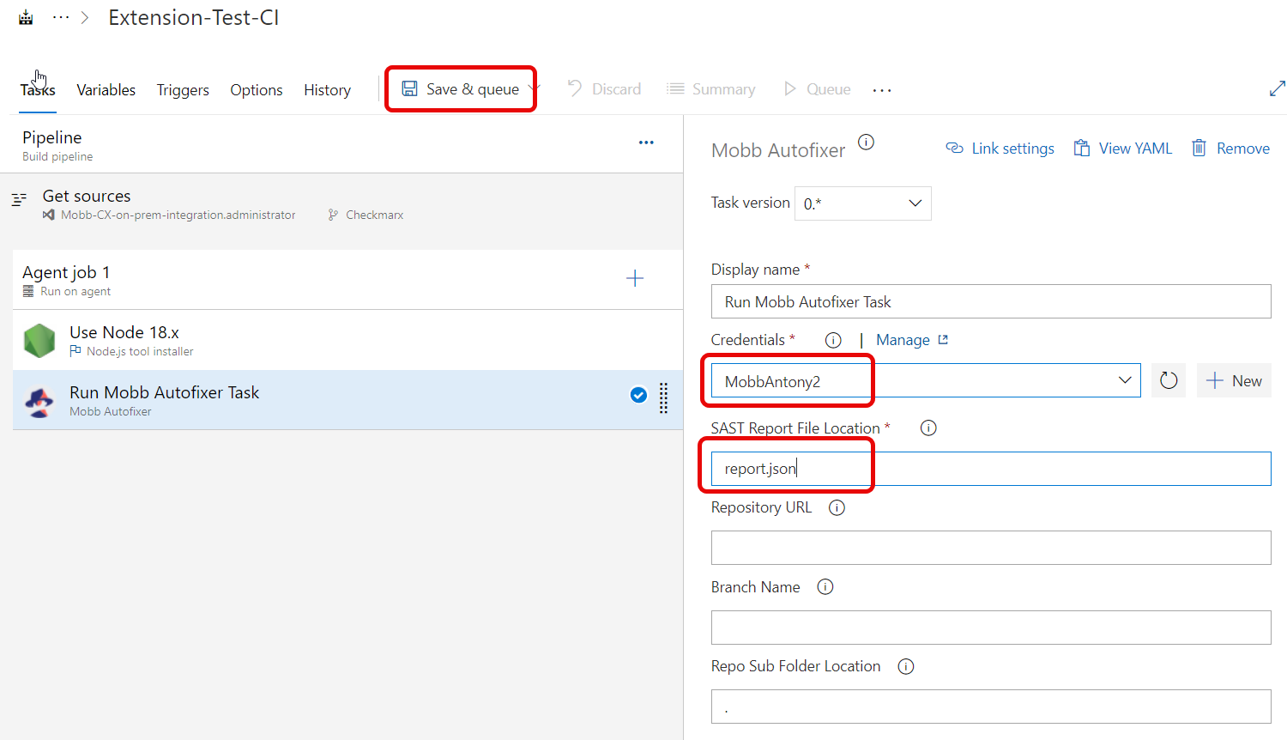Click the Save & queue button
This screenshot has height=740, width=1287.
click(461, 89)
